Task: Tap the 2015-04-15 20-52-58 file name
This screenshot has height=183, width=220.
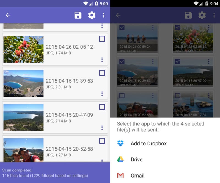Action: pyautogui.click(x=69, y=149)
